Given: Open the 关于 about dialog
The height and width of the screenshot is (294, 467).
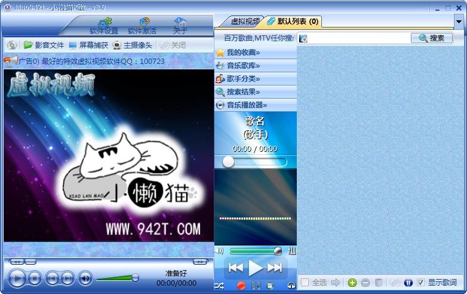Looking at the screenshot, I should point(180,26).
